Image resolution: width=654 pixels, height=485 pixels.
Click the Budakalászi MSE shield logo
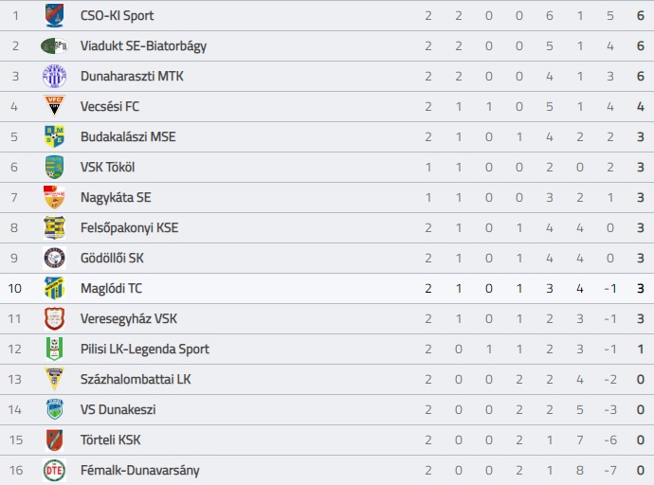point(54,136)
